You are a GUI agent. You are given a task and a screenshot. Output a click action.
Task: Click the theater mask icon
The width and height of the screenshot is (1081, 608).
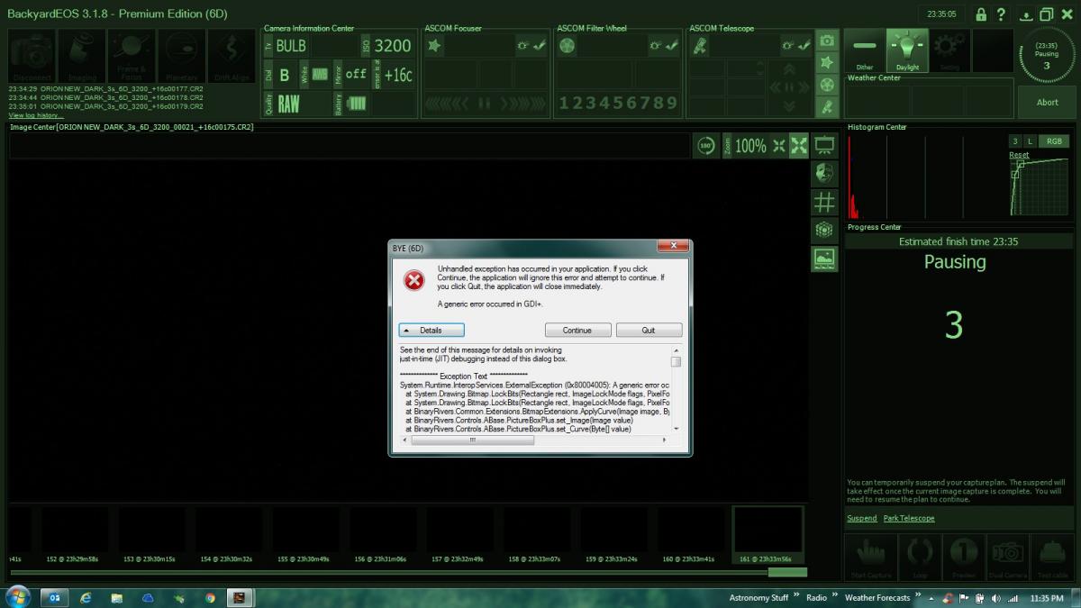coord(824,173)
